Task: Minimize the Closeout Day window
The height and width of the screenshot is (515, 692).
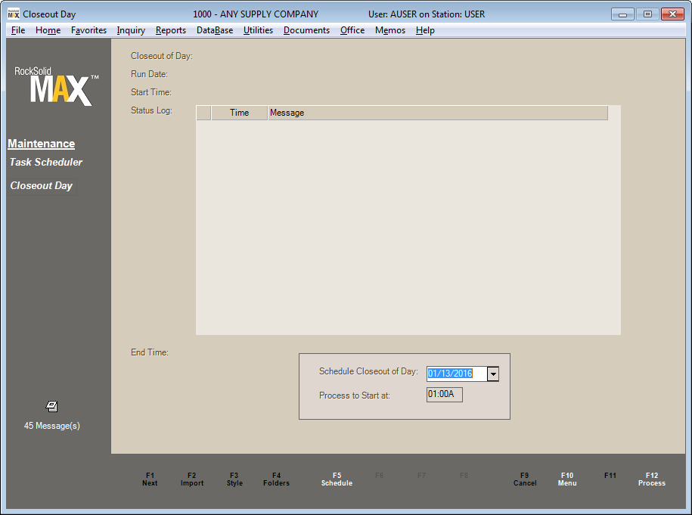Action: point(622,14)
